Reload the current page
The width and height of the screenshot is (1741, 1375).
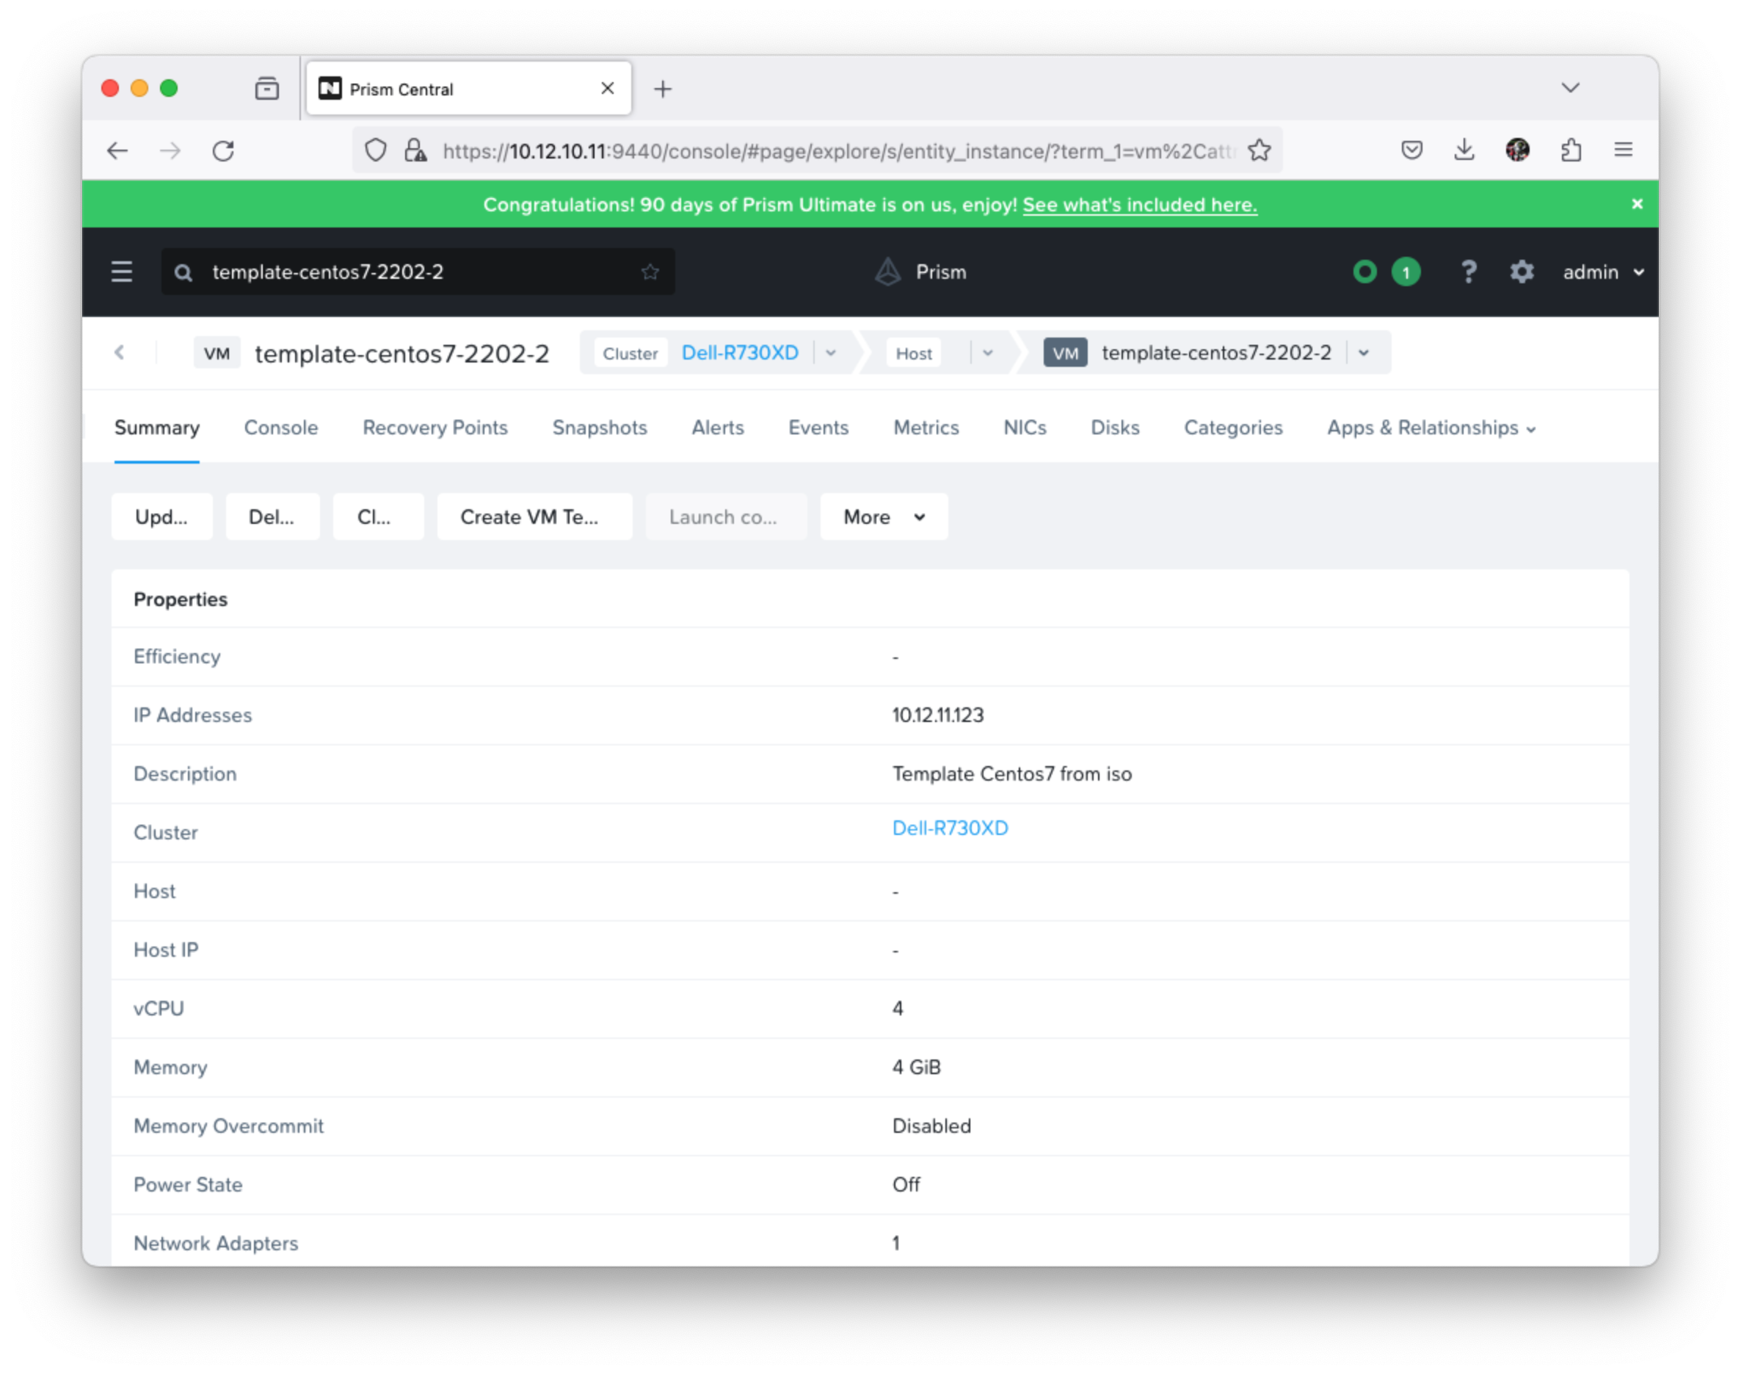click(223, 150)
